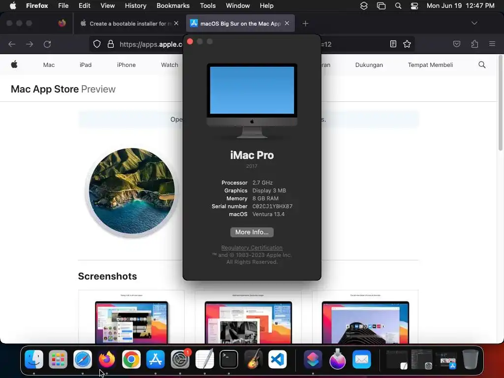Open the Apple menu

click(13, 6)
